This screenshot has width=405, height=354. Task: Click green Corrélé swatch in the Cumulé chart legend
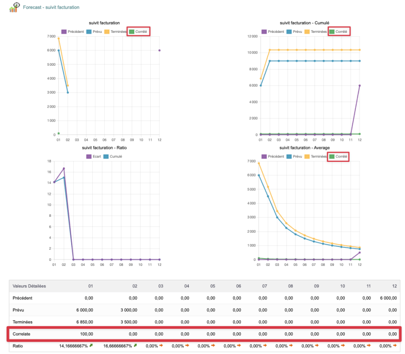coord(333,31)
